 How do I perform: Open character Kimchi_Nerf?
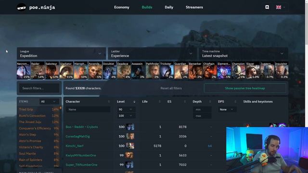[x=75, y=146]
